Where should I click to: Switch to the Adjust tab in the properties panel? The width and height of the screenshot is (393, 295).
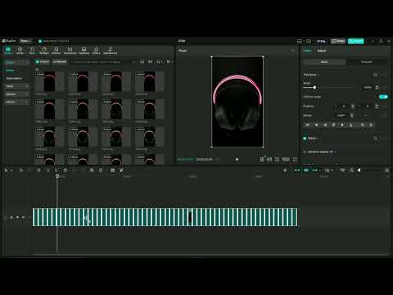(x=322, y=51)
